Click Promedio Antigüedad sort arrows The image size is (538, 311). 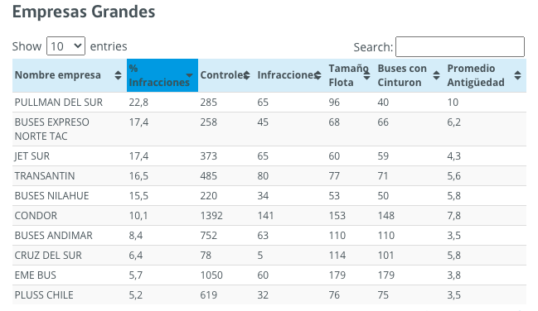(517, 75)
